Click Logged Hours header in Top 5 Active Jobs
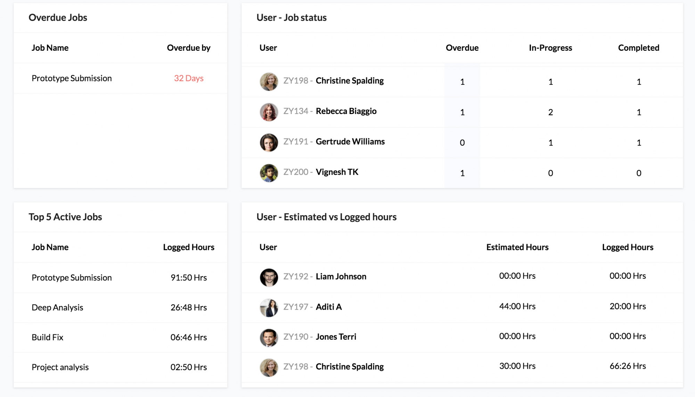 [x=189, y=247]
